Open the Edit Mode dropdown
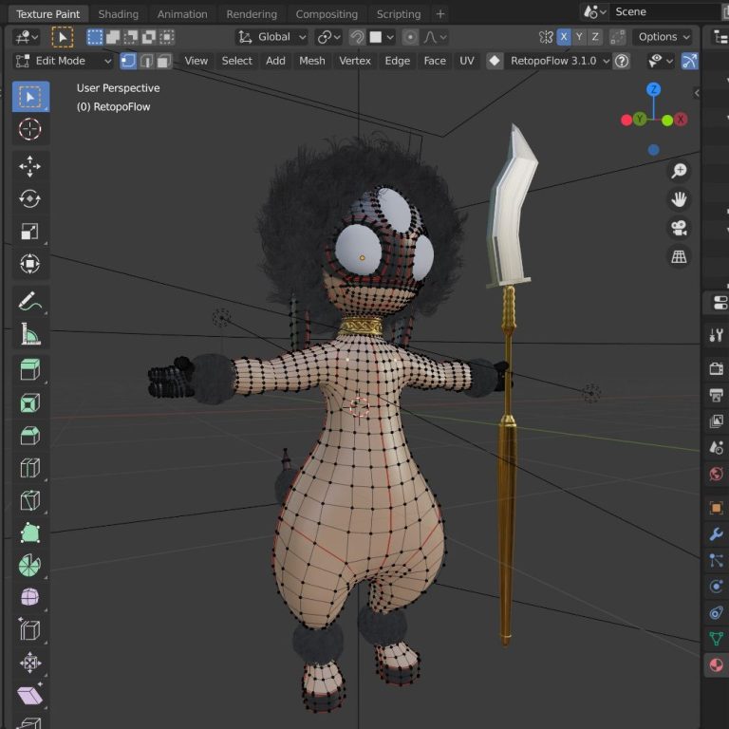 64,61
